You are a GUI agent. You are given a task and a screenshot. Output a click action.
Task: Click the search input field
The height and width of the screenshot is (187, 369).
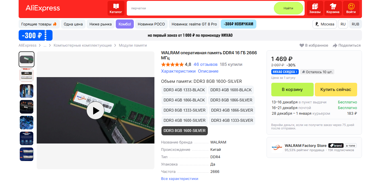[200, 8]
